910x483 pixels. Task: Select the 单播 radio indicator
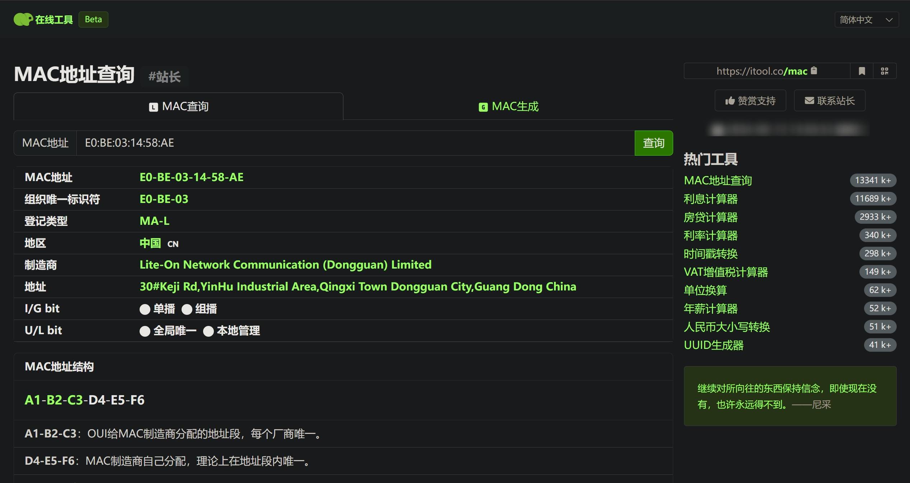pos(145,309)
